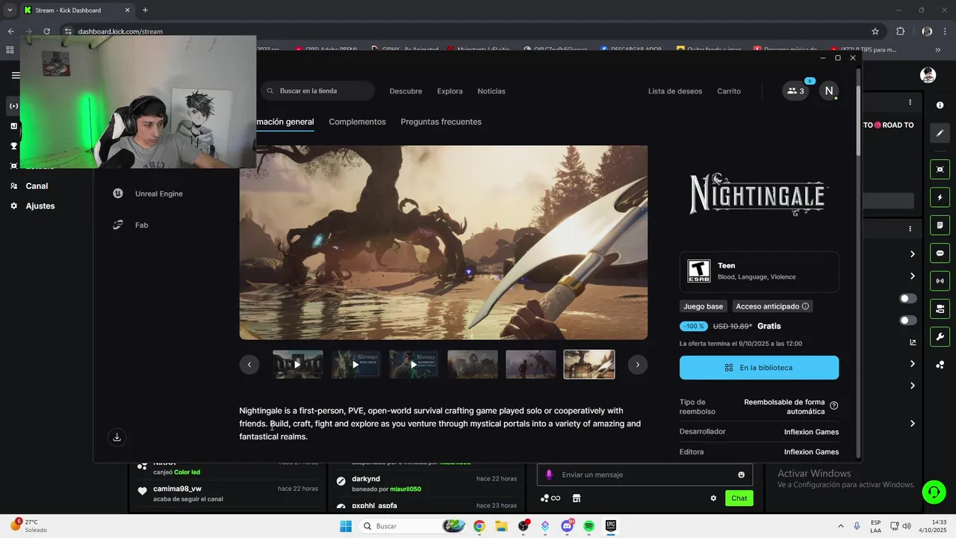Open Spotify from the taskbar
The image size is (956, 538).
(589, 526)
